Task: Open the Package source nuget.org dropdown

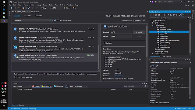Action: click(x=137, y=20)
